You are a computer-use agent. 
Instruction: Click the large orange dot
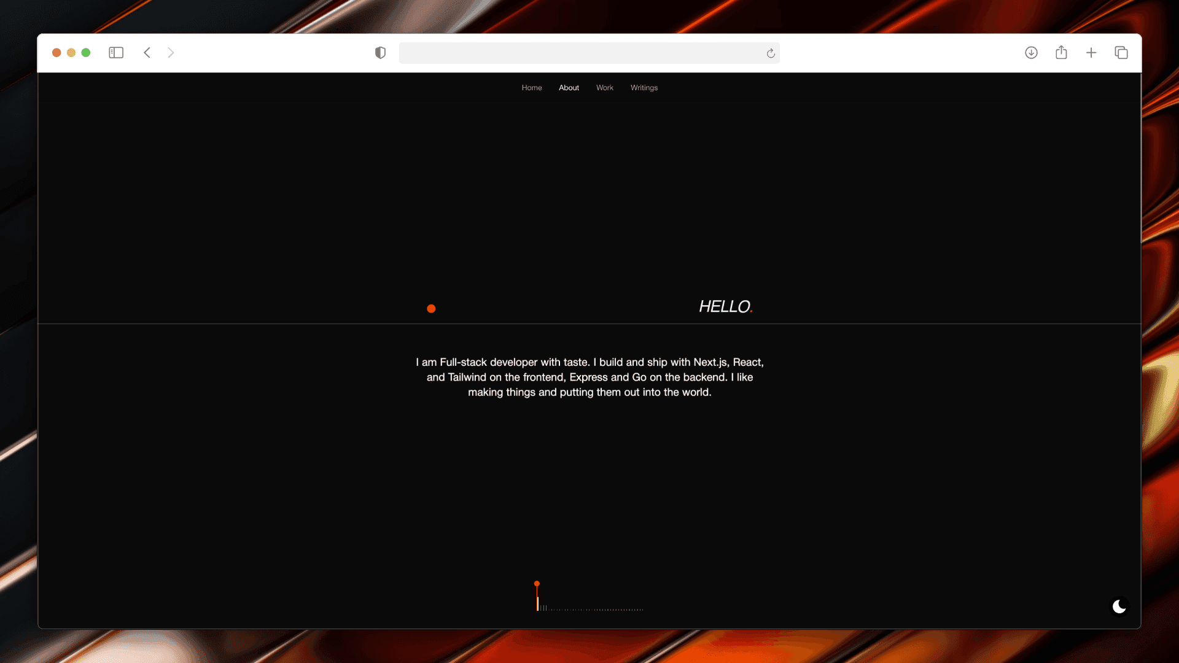click(431, 309)
